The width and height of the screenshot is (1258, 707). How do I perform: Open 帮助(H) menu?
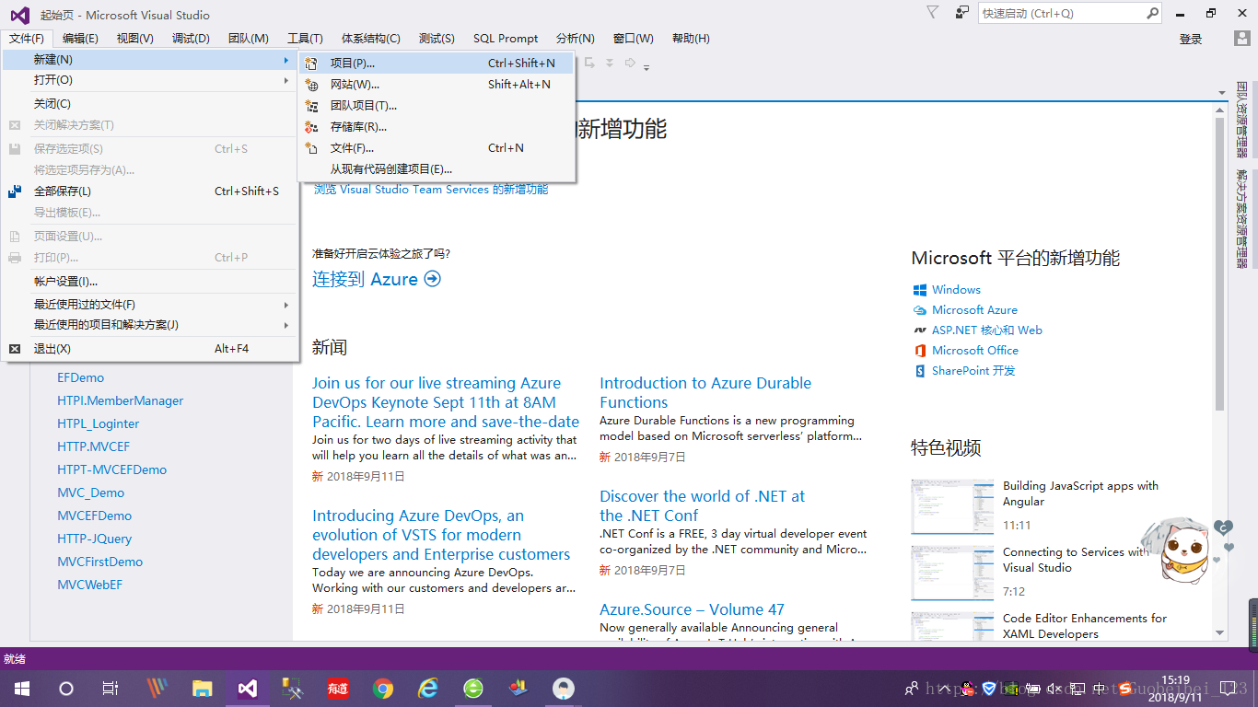pyautogui.click(x=691, y=39)
